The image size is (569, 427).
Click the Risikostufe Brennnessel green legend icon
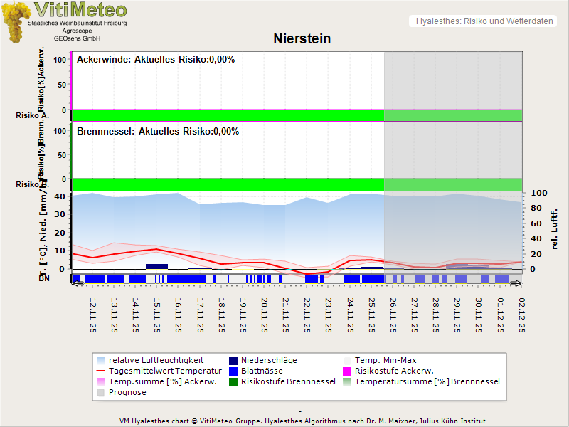(233, 381)
